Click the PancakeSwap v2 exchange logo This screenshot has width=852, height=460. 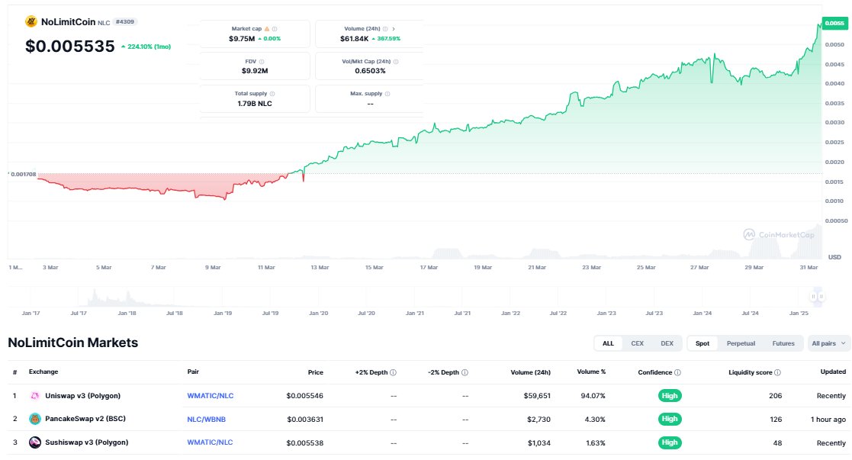(35, 419)
